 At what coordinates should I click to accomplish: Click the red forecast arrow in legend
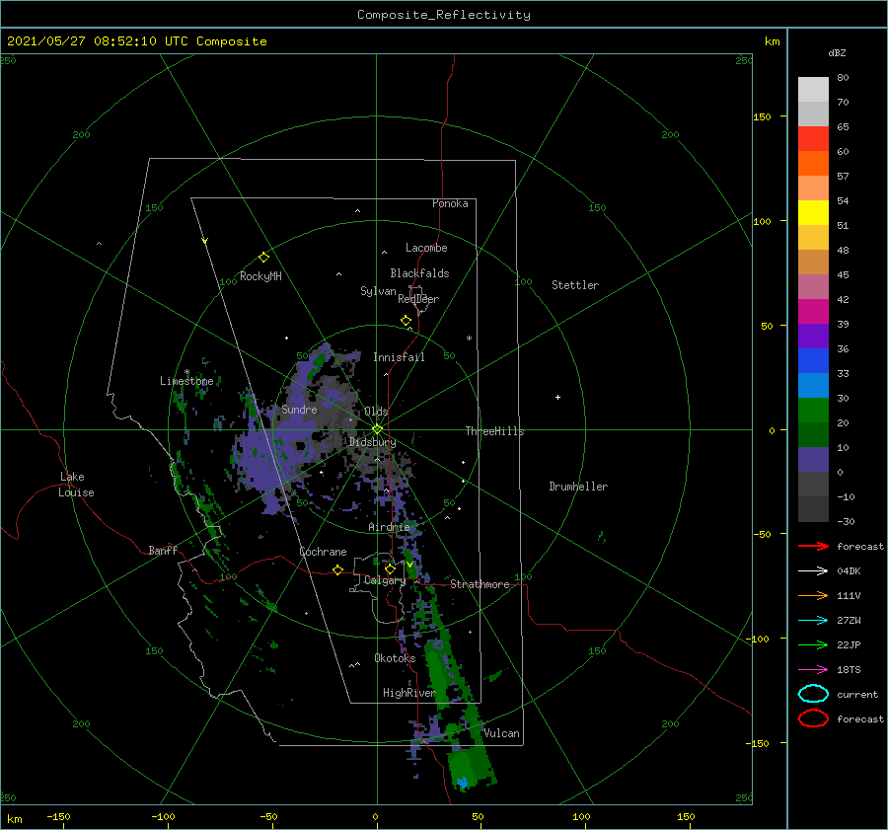pyautogui.click(x=813, y=546)
